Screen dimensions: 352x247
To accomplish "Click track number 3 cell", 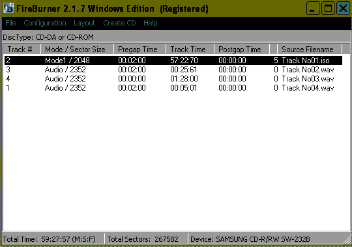I will (8, 70).
